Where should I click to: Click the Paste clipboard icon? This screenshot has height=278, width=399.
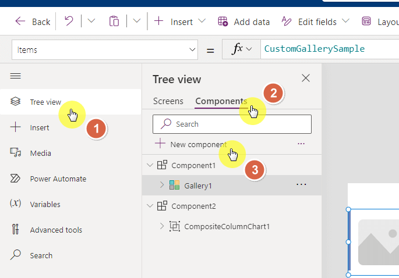coord(114,21)
